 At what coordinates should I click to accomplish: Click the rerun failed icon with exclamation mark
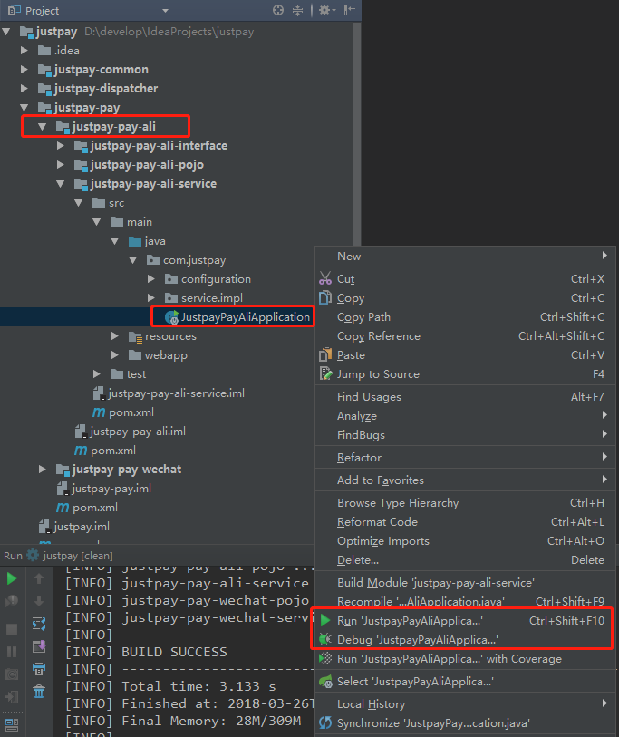[12, 601]
